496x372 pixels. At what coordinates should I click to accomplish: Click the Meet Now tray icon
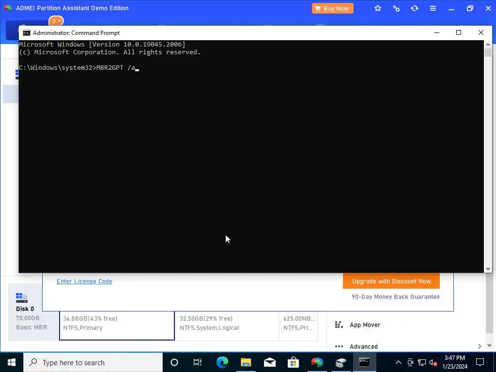pos(410,362)
